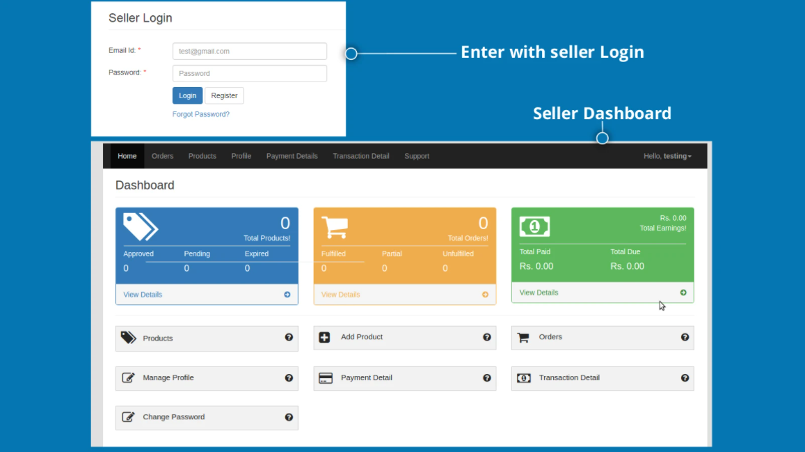Open View Details under Total Earnings
Screen dimensions: 805x452
[x=539, y=293]
